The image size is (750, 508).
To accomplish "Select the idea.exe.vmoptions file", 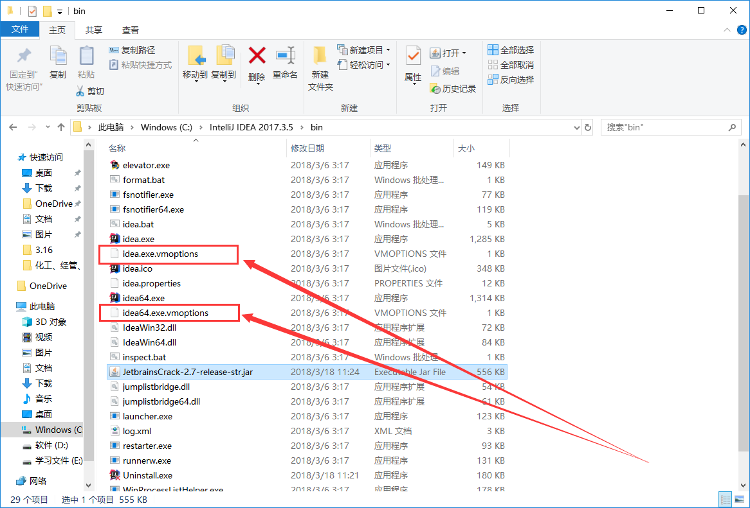I will pos(160,254).
